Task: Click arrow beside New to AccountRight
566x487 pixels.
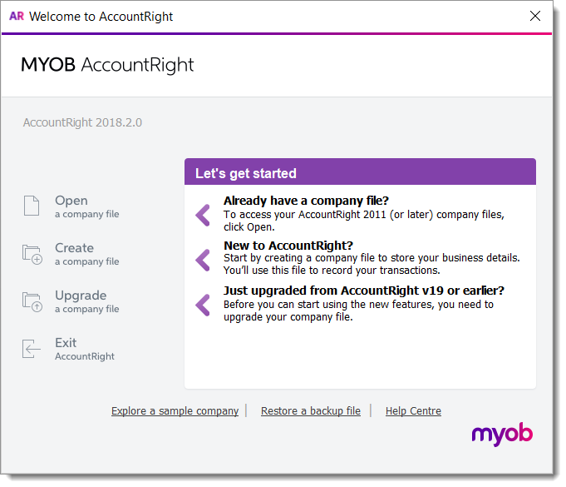Action: [x=203, y=260]
